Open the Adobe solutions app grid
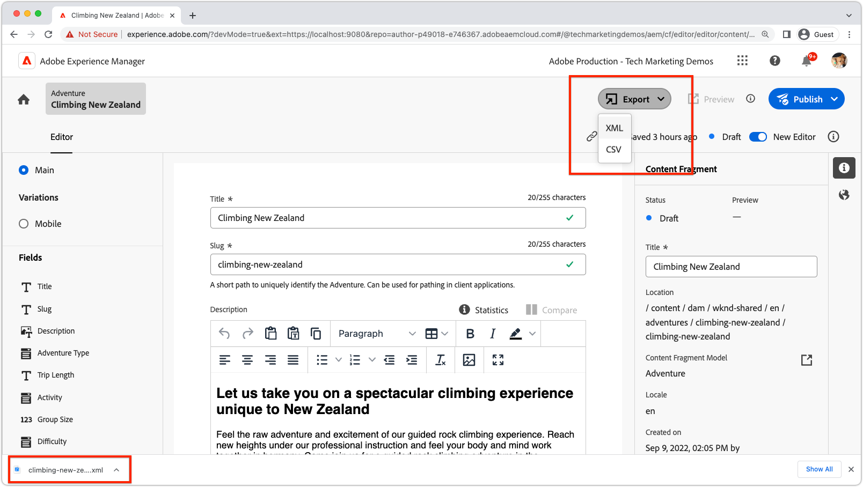 coord(742,61)
